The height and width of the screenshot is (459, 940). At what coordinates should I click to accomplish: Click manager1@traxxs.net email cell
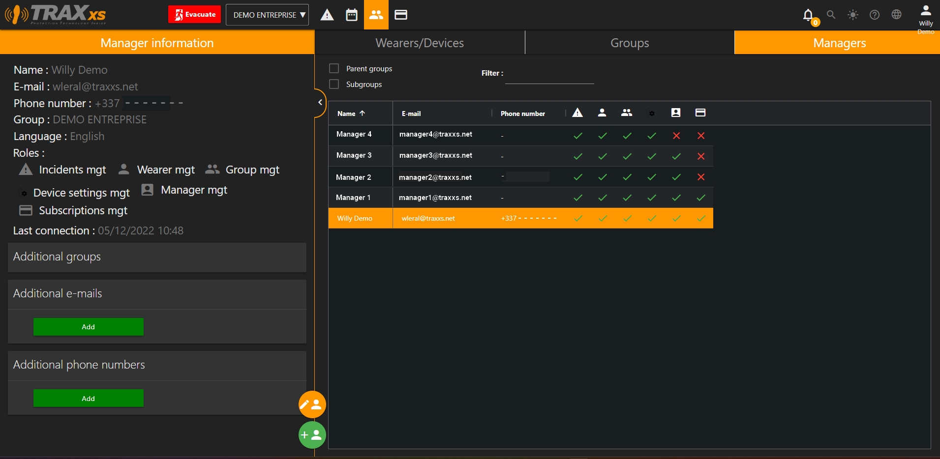[435, 198]
